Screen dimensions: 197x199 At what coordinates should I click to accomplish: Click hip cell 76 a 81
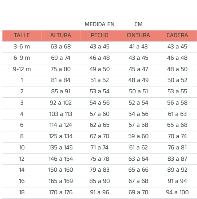pos(177,148)
